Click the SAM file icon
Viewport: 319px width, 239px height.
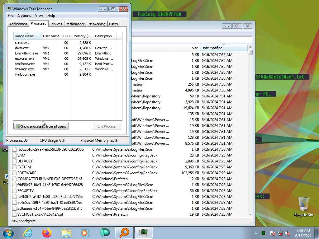[x=14, y=155]
